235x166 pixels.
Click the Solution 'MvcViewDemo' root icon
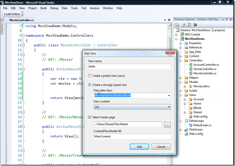tap(177, 30)
